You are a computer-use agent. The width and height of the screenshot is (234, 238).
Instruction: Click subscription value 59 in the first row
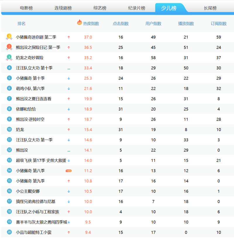point(218,37)
